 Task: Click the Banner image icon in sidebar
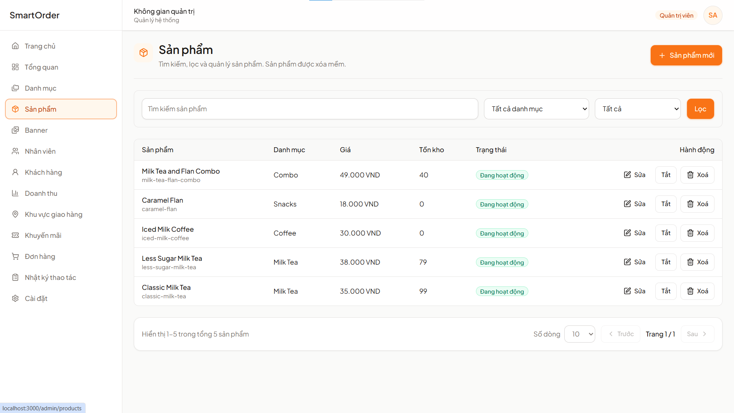pyautogui.click(x=15, y=130)
